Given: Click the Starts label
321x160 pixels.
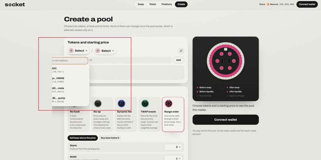Looking at the screenshot, I should click(x=73, y=146).
